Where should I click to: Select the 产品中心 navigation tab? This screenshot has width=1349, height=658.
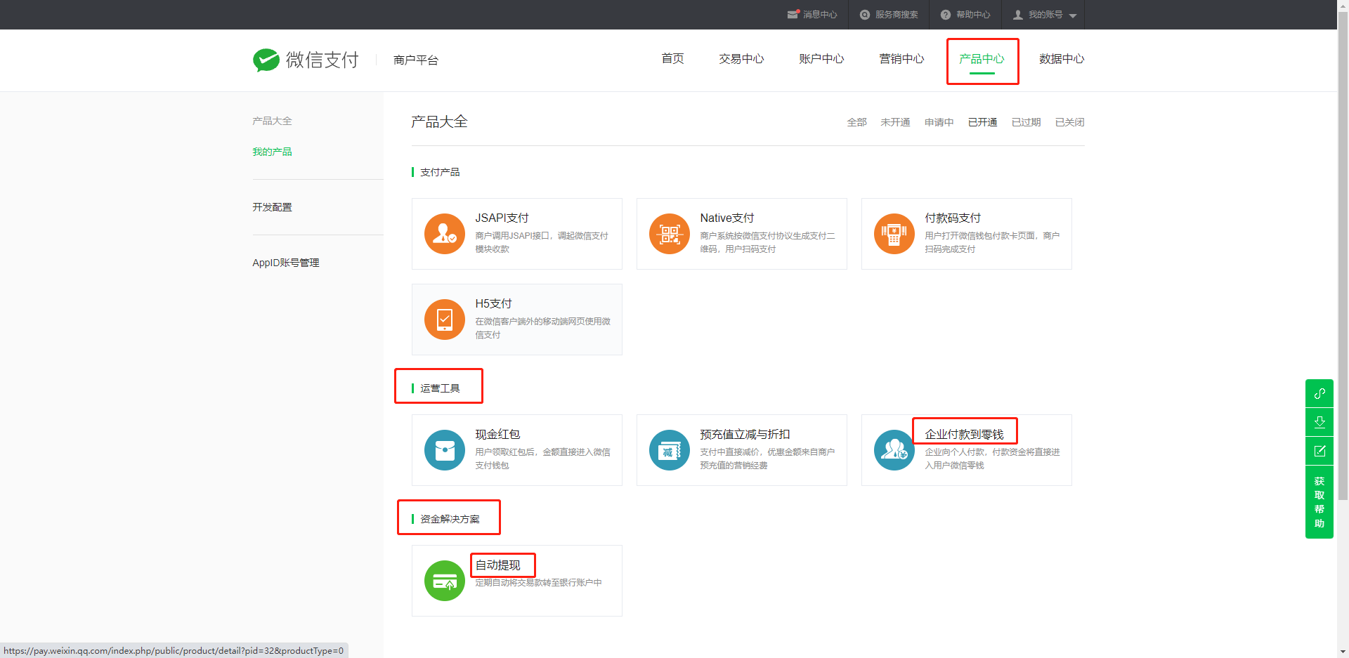(x=982, y=59)
